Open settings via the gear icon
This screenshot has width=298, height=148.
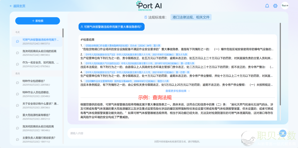click(x=275, y=6)
